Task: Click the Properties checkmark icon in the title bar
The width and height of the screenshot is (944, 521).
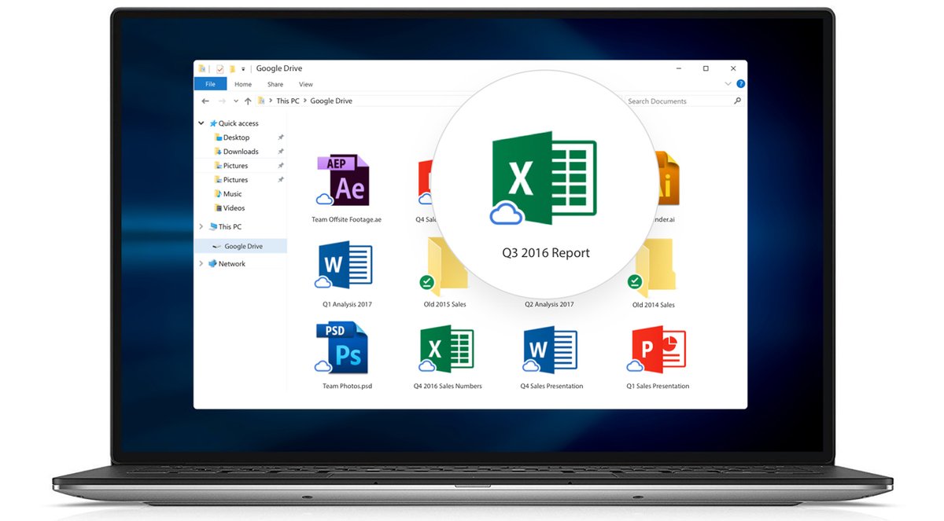Action: point(219,69)
